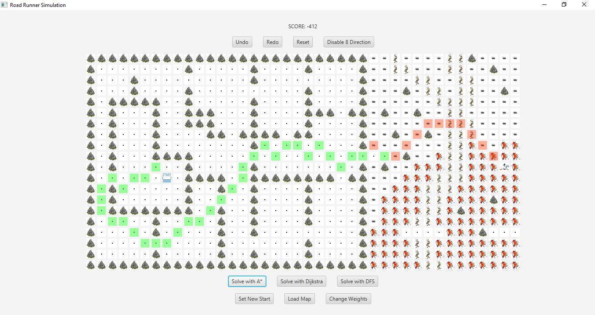Click the Road Runner Simulation title bar icon

[4, 4]
